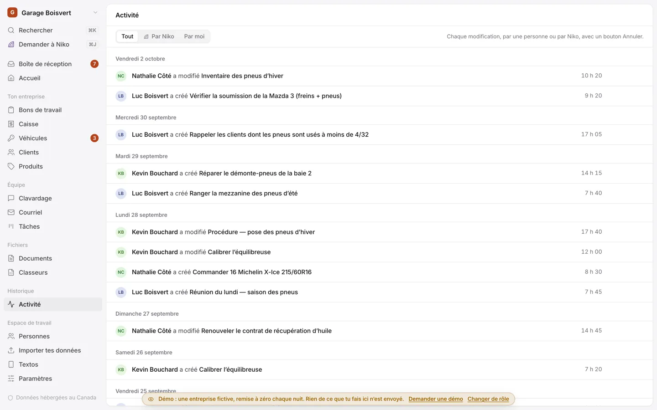Go to Activité in the sidebar
This screenshot has width=657, height=410.
(x=53, y=304)
